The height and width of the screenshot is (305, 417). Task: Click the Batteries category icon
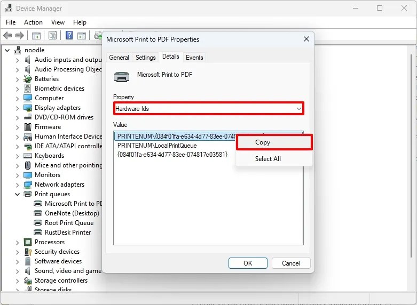tap(28, 79)
